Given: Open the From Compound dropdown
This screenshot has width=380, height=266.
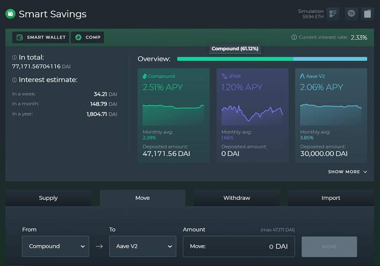Looking at the screenshot, I should coord(56,246).
